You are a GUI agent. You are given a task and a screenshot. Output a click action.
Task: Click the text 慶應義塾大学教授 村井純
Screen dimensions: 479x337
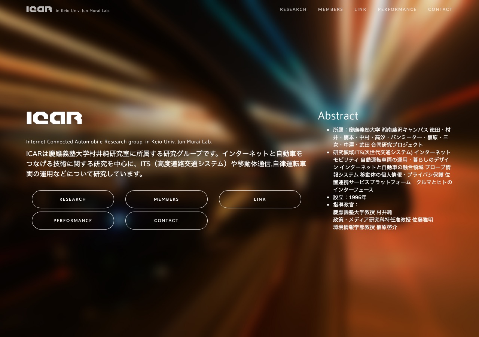(x=362, y=212)
